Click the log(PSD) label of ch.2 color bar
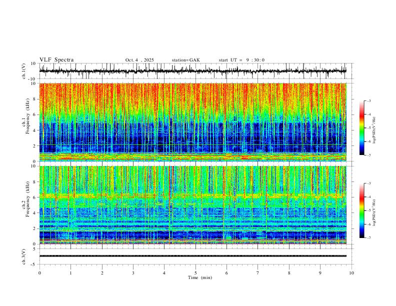 point(374,212)
